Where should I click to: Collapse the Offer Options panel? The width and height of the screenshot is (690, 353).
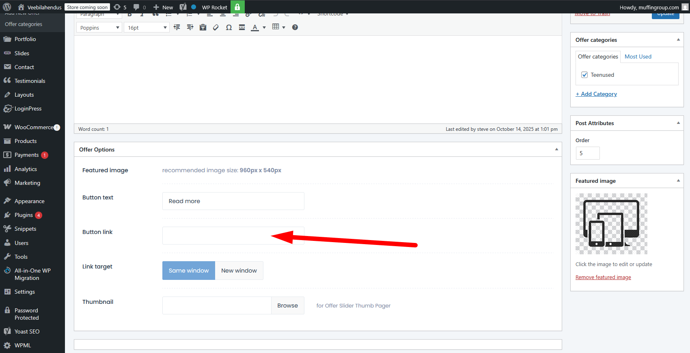556,149
